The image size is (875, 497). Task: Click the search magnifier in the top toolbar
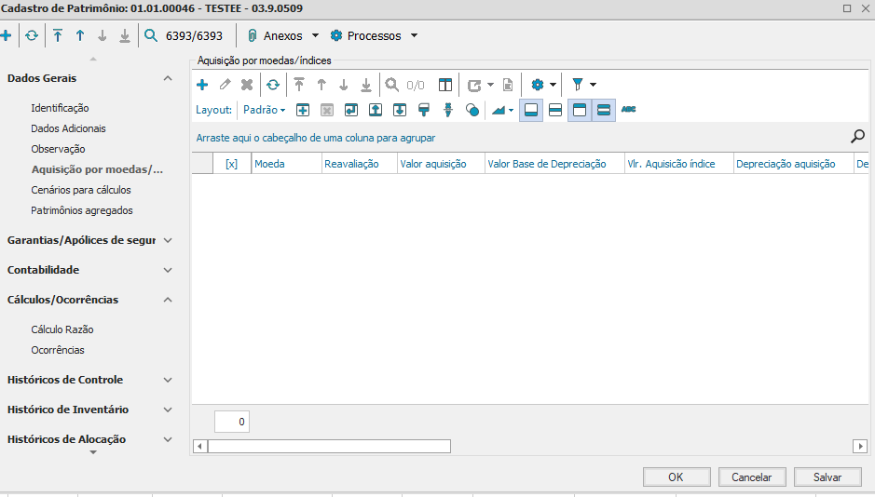pyautogui.click(x=151, y=36)
